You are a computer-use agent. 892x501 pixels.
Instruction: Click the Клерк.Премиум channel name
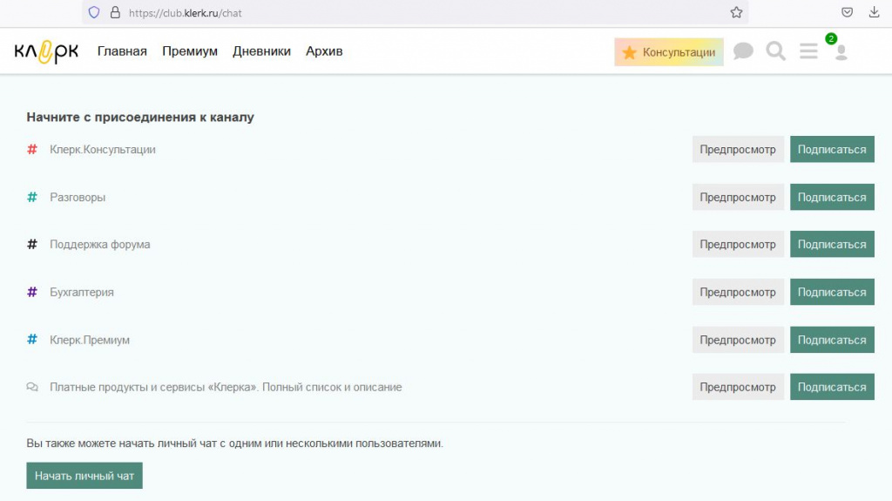coord(90,340)
